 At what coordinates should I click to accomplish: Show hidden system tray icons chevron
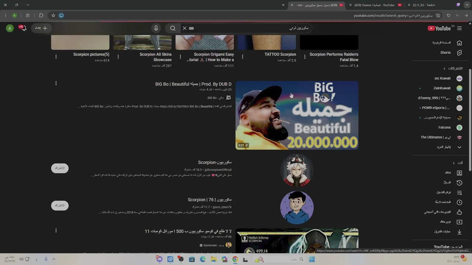pos(53,259)
